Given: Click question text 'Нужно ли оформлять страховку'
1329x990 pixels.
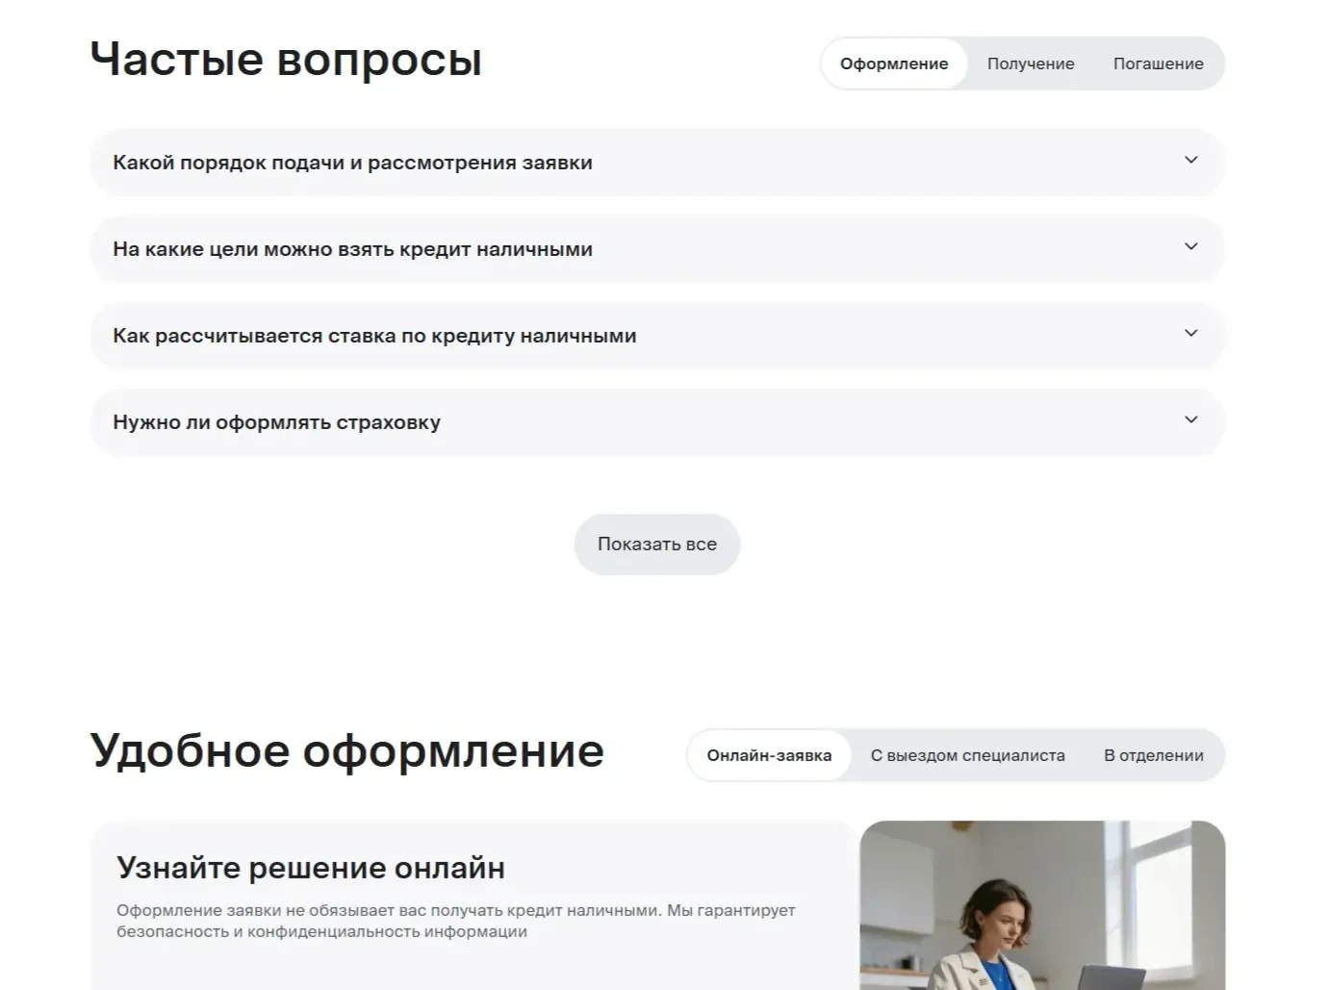Looking at the screenshot, I should pyautogui.click(x=276, y=422).
